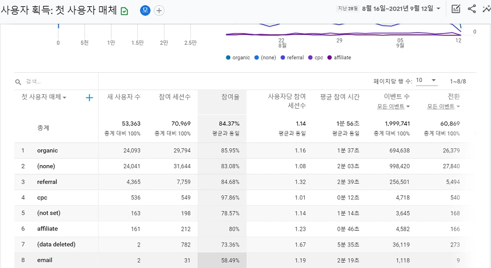Click referral engagement rate 84.68%
This screenshot has height=268, width=491.
(x=230, y=182)
